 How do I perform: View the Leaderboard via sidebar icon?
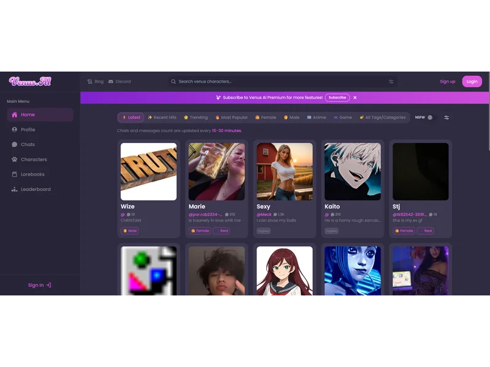[15, 189]
